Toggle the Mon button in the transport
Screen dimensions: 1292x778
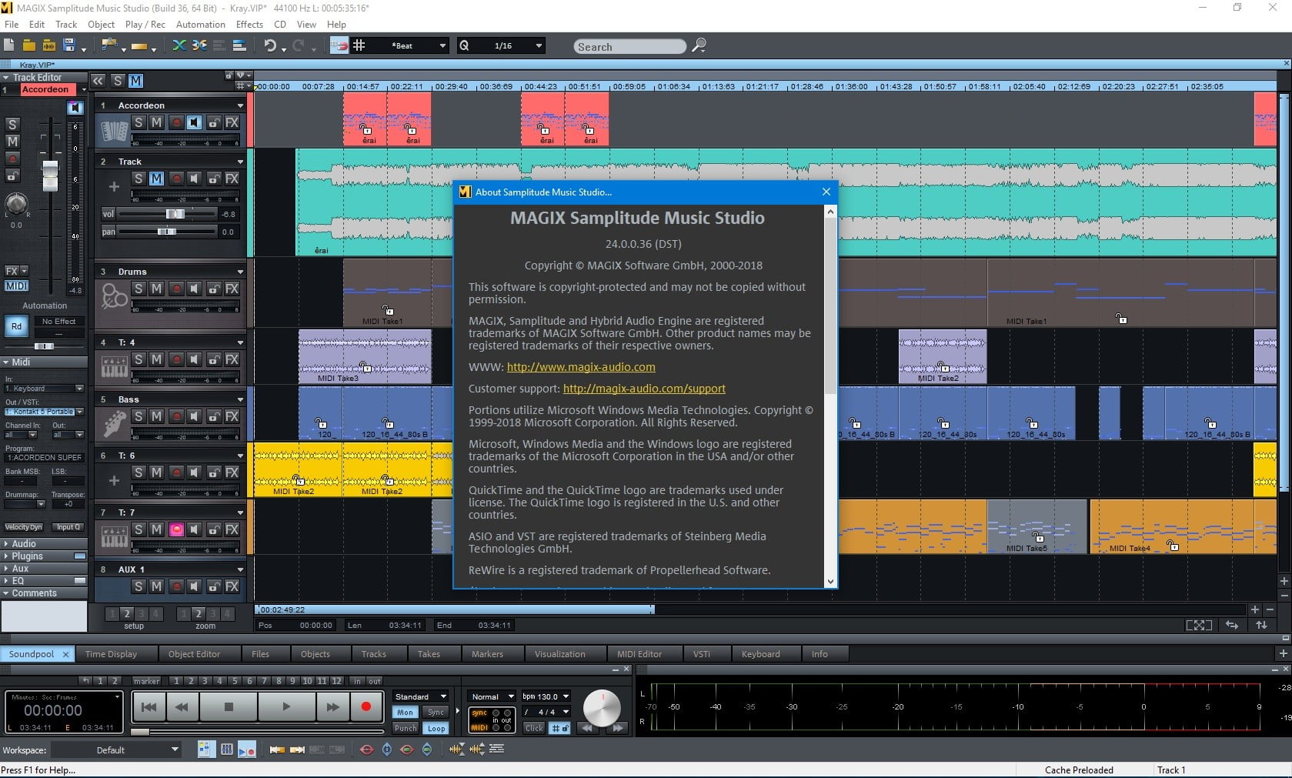click(x=405, y=713)
